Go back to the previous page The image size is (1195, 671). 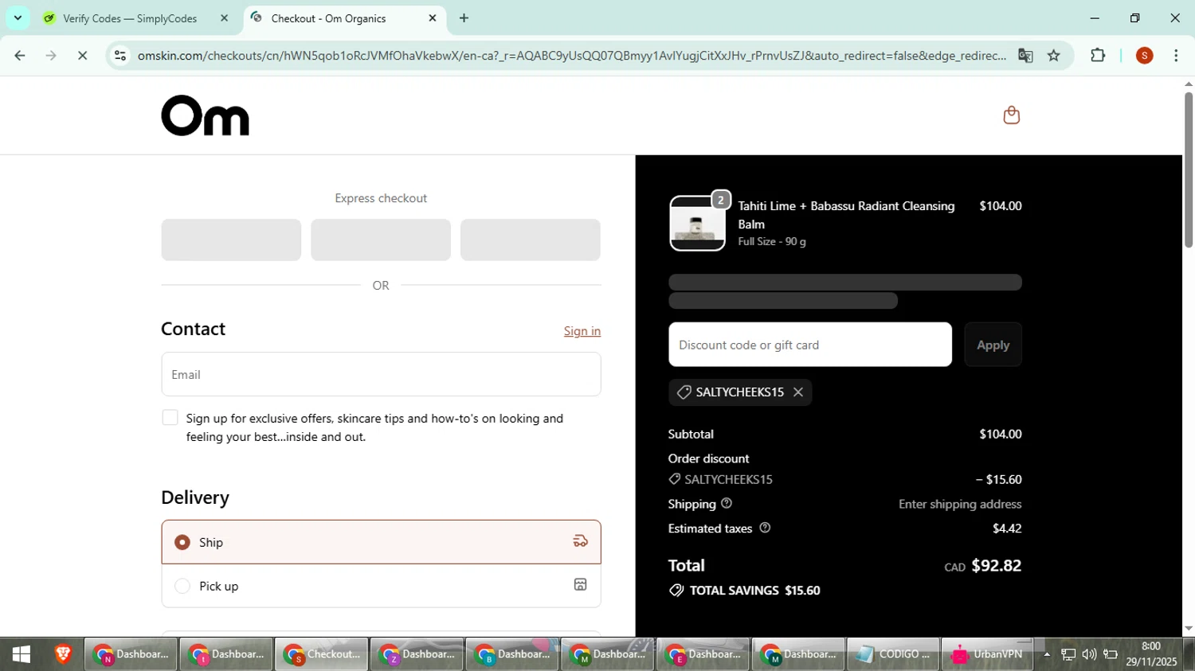click(20, 56)
